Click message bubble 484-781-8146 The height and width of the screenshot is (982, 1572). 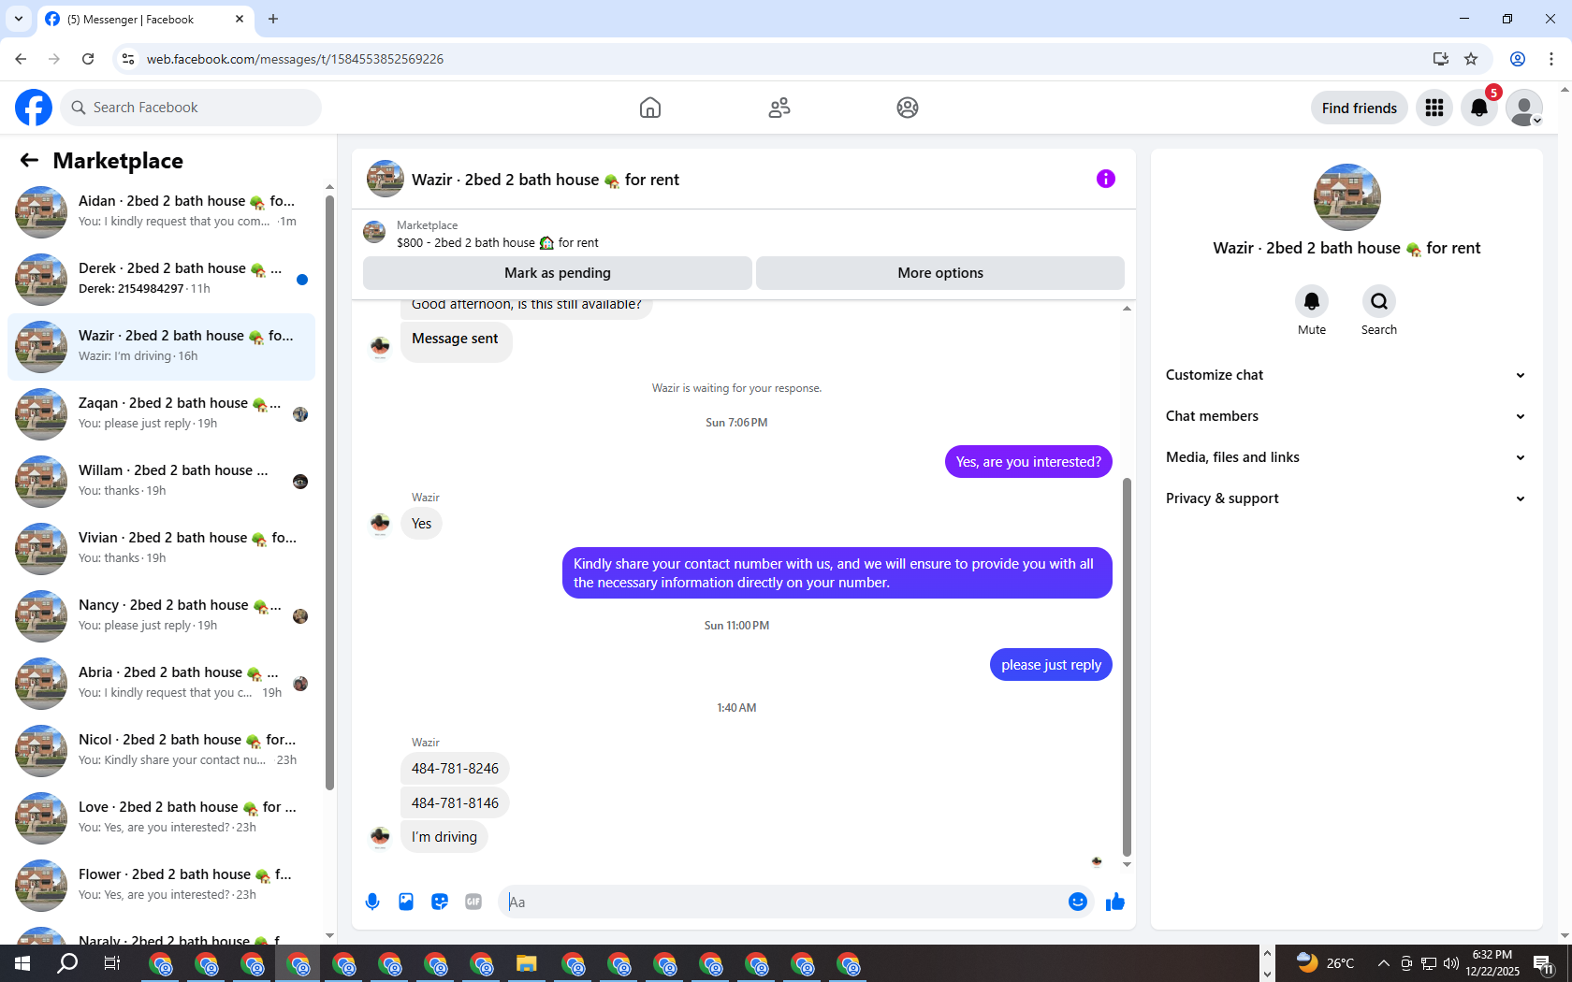coord(455,803)
